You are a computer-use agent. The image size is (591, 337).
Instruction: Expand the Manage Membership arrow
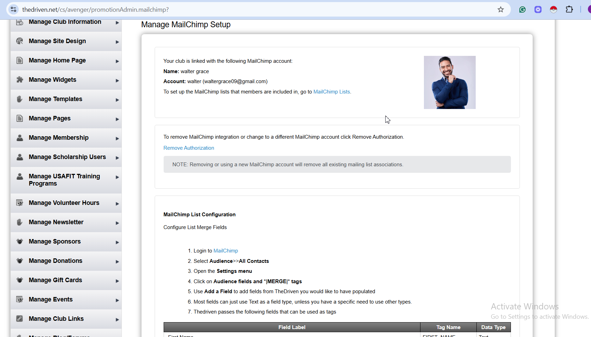click(x=117, y=139)
